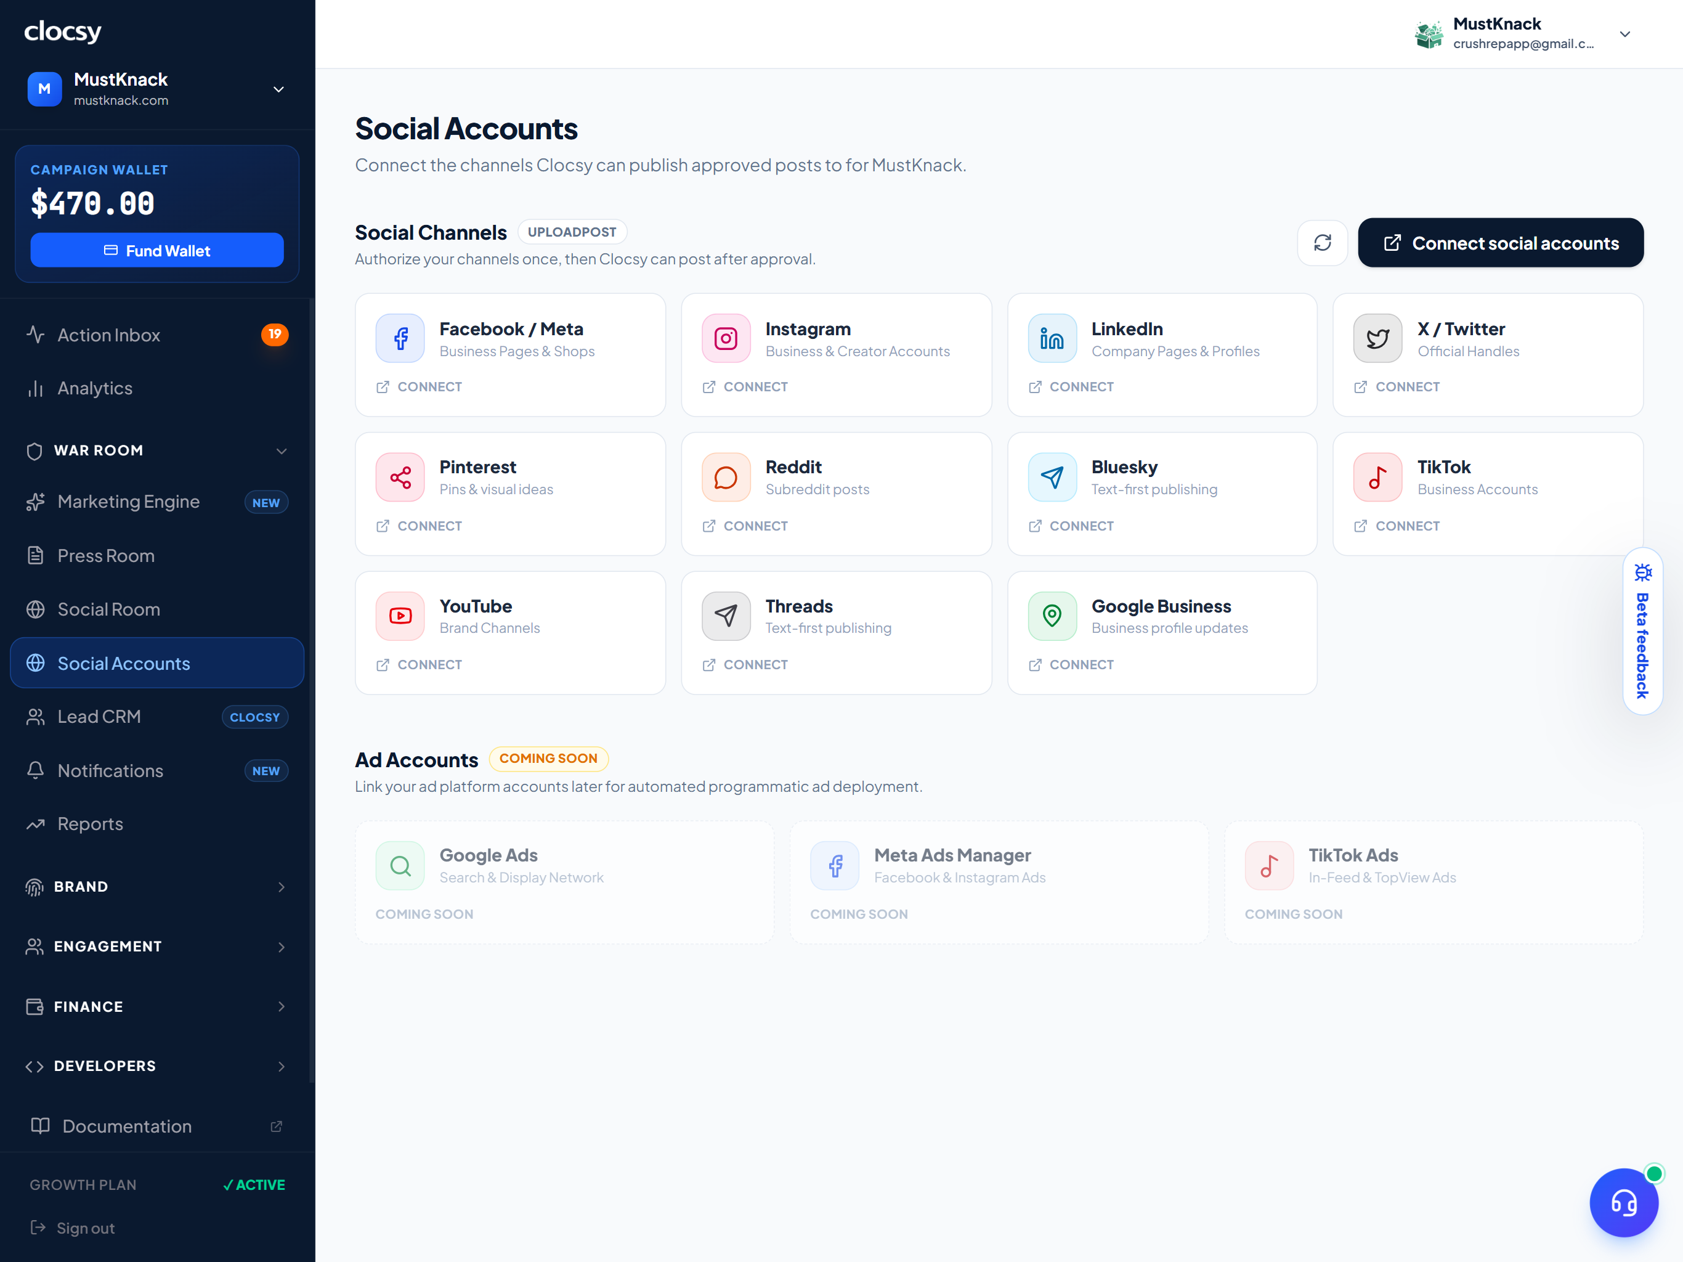1683x1262 pixels.
Task: Open Notifications page
Action: (156, 770)
